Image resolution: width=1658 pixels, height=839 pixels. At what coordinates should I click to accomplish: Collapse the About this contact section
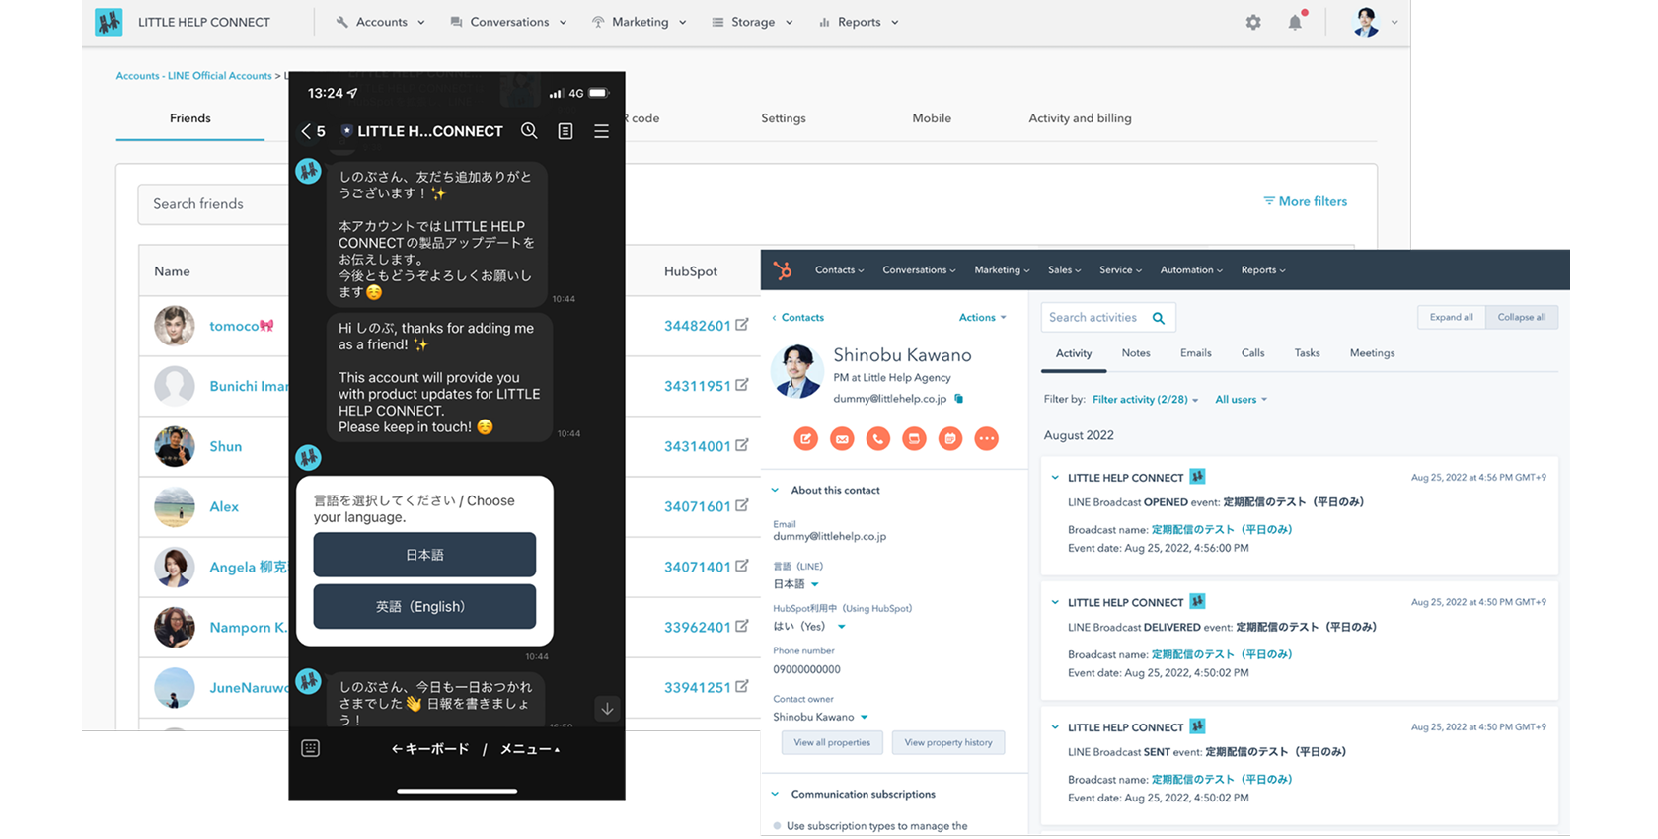(x=775, y=490)
